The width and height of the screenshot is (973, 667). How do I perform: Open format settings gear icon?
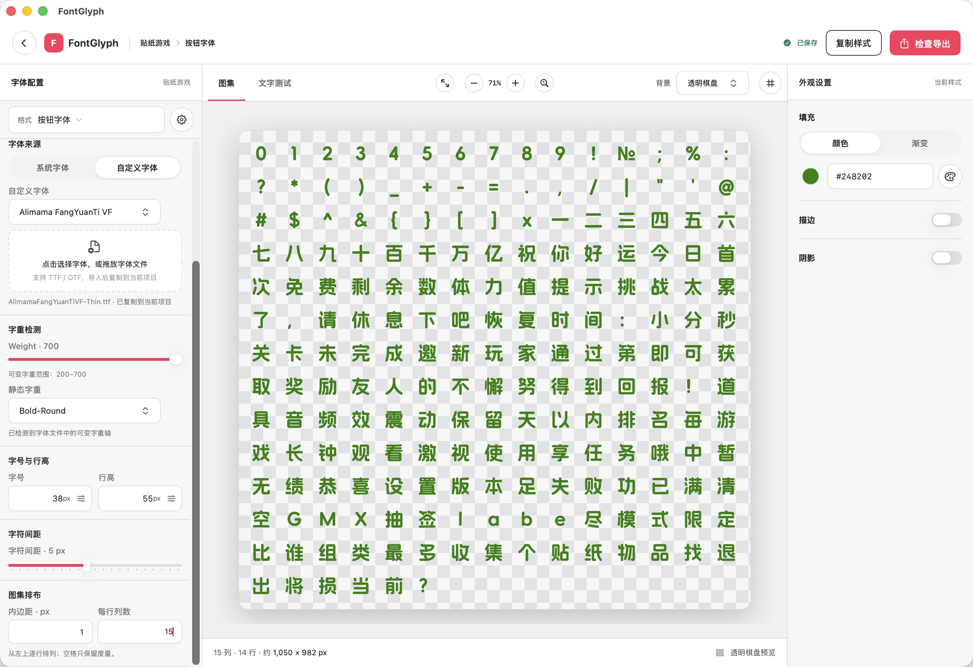pos(181,120)
